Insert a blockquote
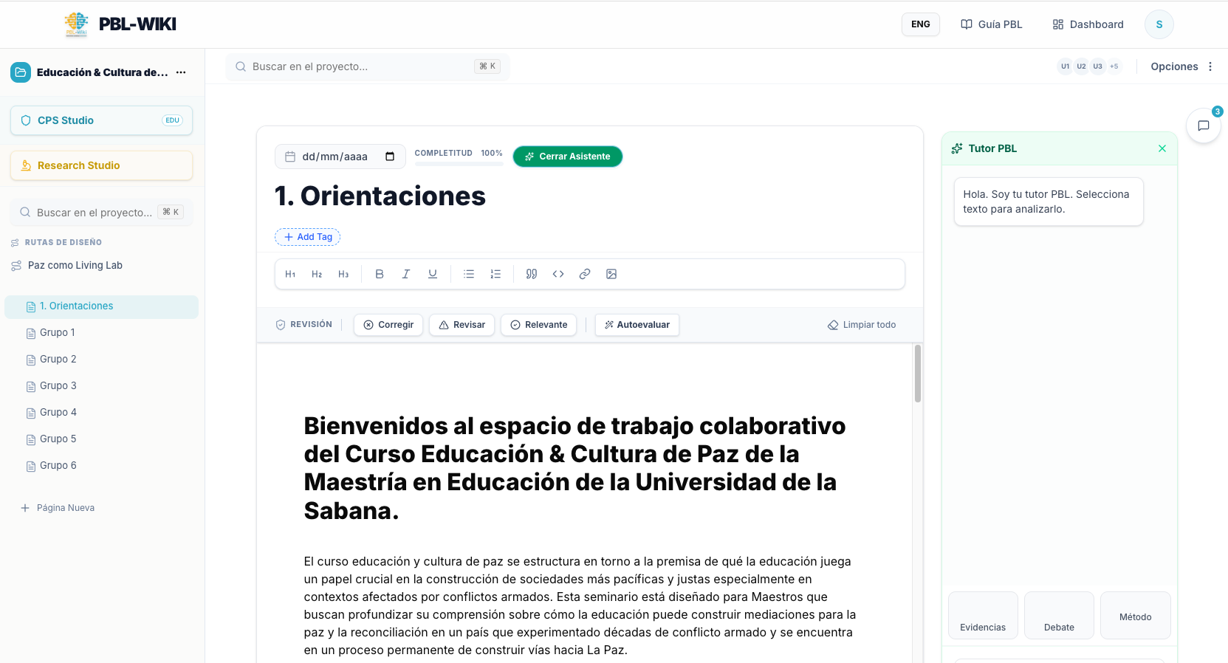This screenshot has height=663, width=1228. 532,274
